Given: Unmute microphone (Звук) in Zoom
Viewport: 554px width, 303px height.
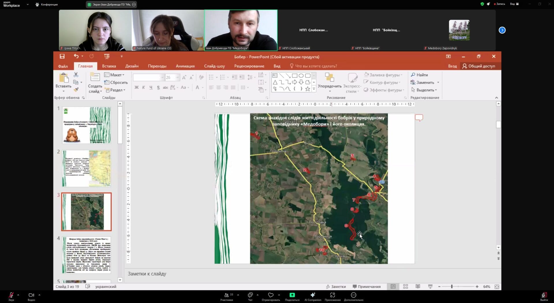Looking at the screenshot, I should pyautogui.click(x=11, y=295).
